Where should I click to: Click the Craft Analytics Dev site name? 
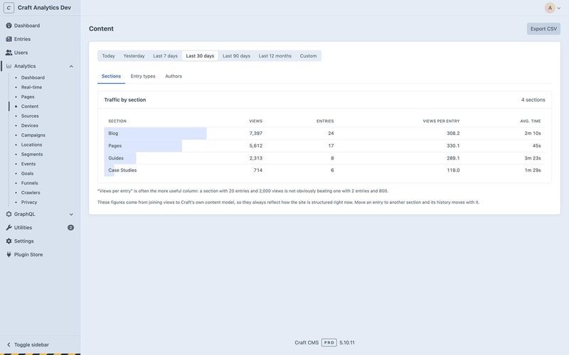[44, 8]
